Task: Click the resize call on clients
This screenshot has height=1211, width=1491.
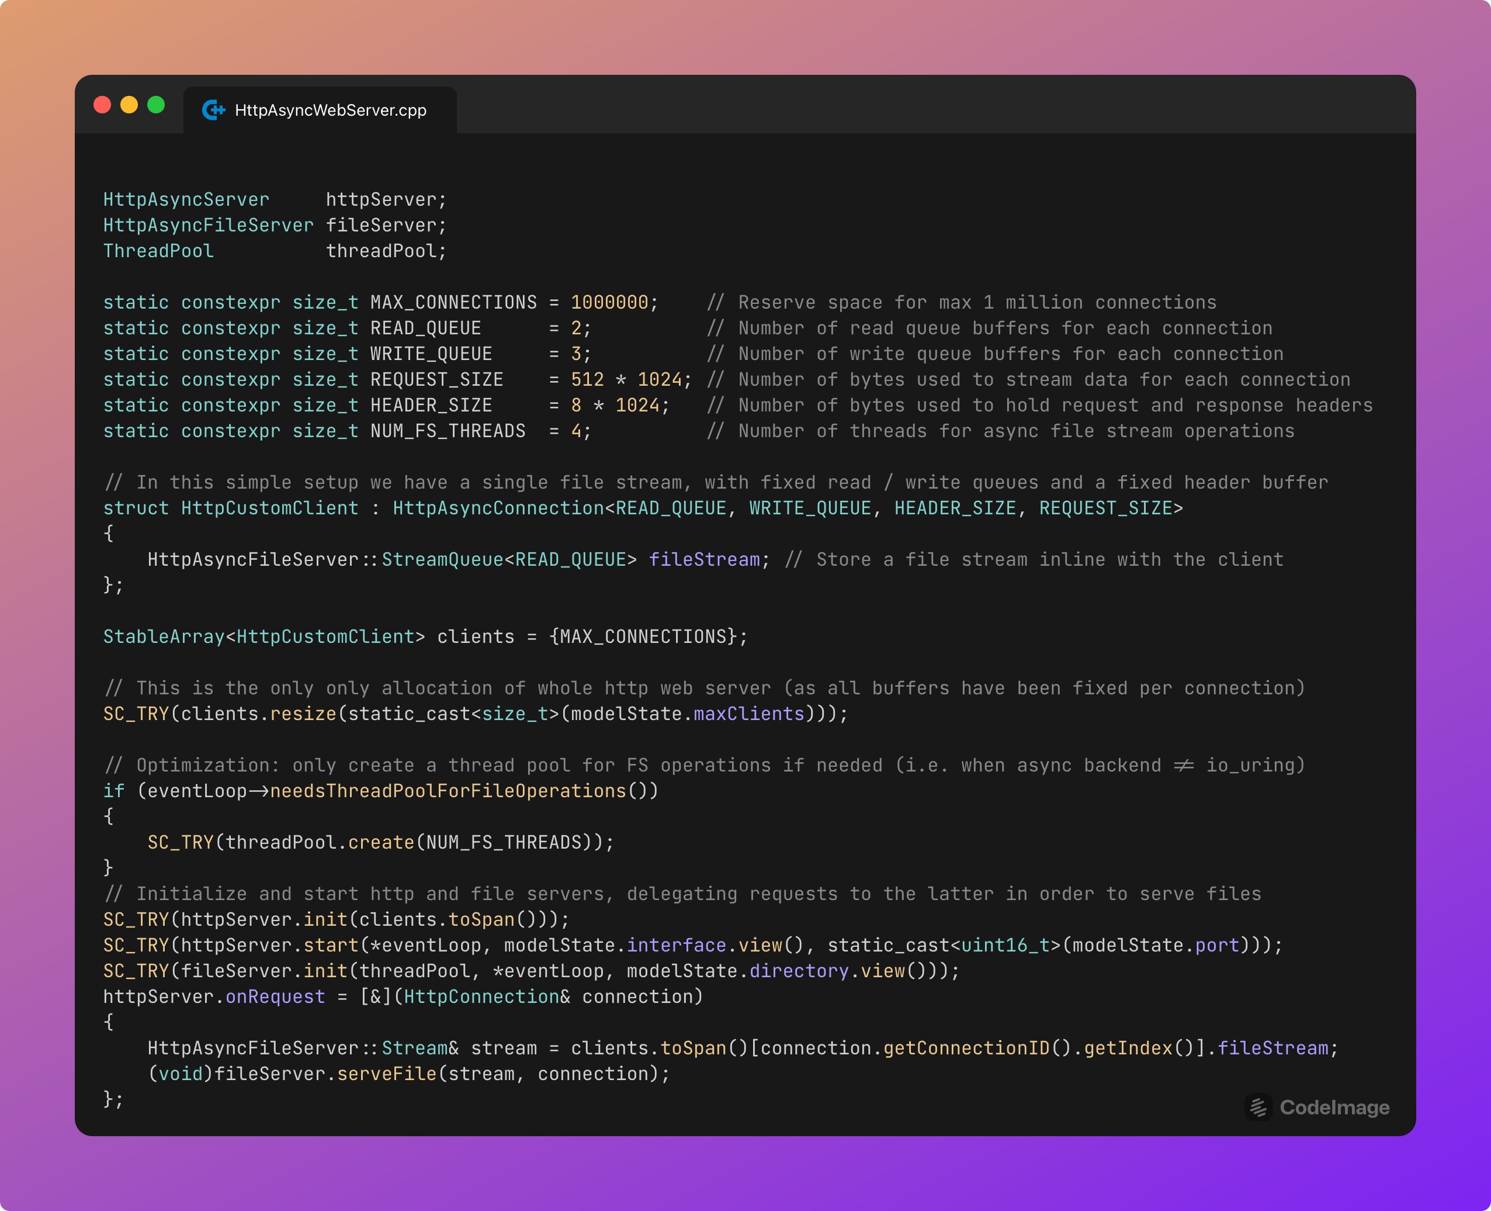Action: 303,714
